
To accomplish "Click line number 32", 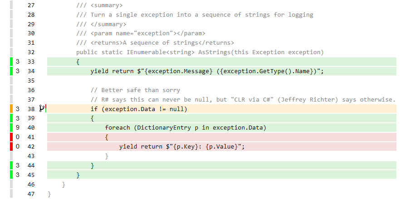I will (31, 52).
